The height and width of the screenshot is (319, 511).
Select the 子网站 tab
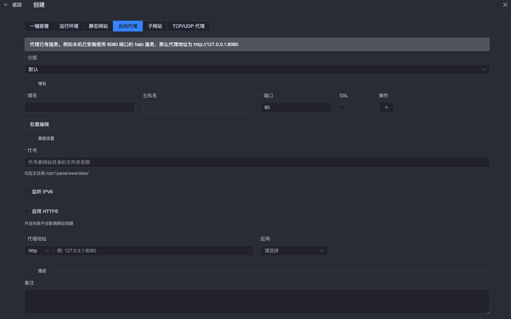(155, 26)
